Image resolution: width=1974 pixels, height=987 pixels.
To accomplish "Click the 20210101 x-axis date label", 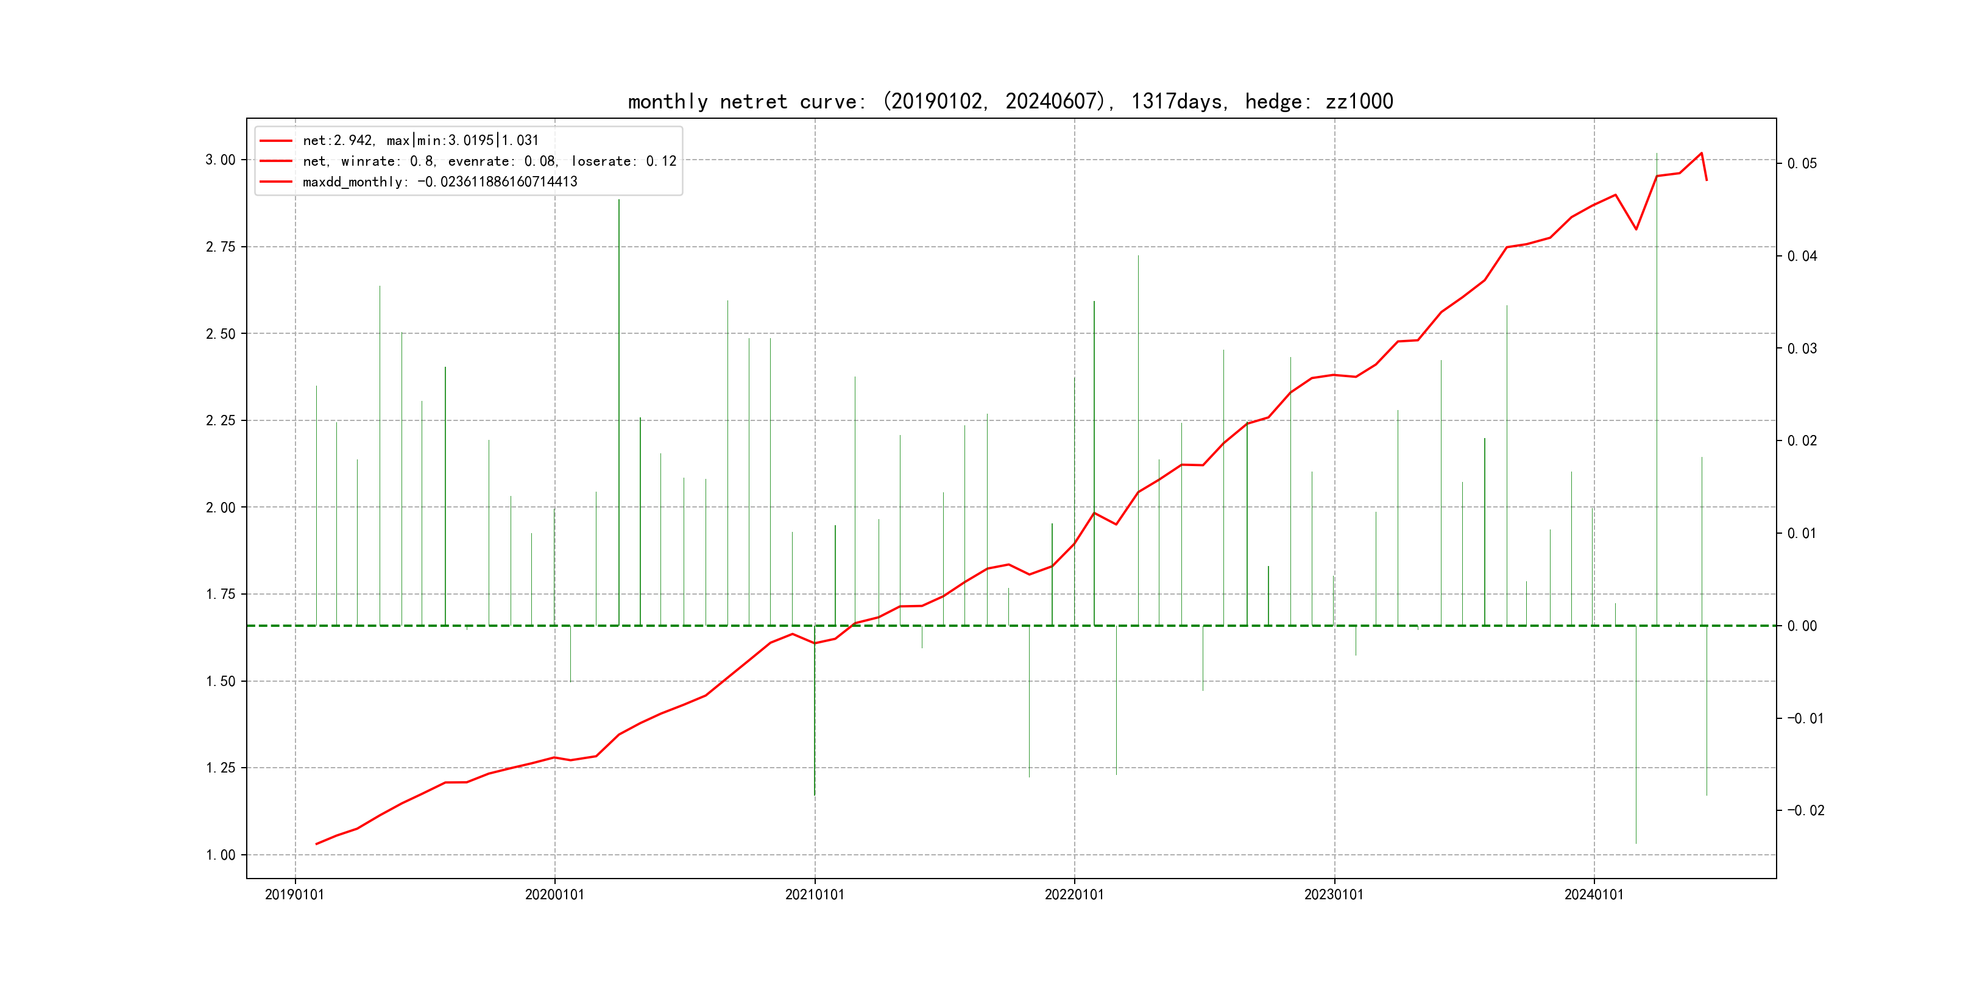I will pyautogui.click(x=815, y=894).
